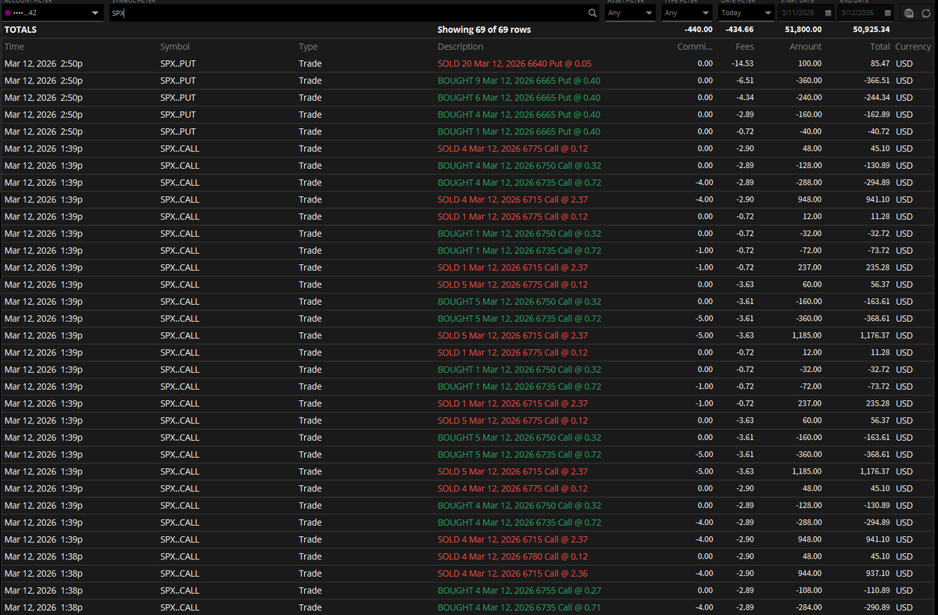Click the end date field 3/12/2026
938x615 pixels.
[x=858, y=13]
